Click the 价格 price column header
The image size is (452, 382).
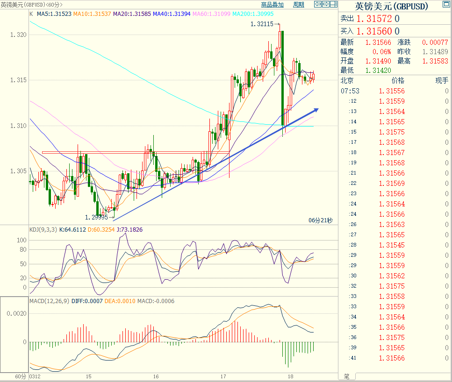pyautogui.click(x=398, y=80)
